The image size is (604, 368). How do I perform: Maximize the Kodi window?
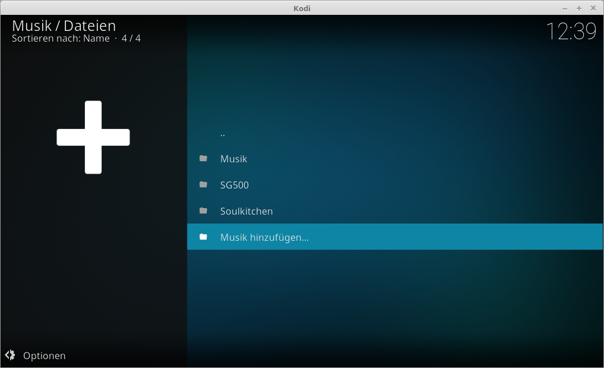click(578, 8)
